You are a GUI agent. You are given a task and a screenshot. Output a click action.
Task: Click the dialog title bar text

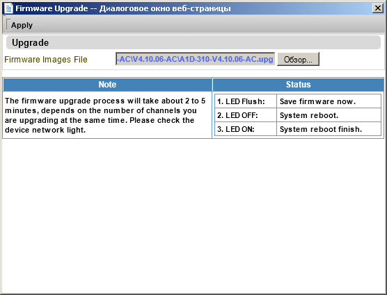pos(123,8)
